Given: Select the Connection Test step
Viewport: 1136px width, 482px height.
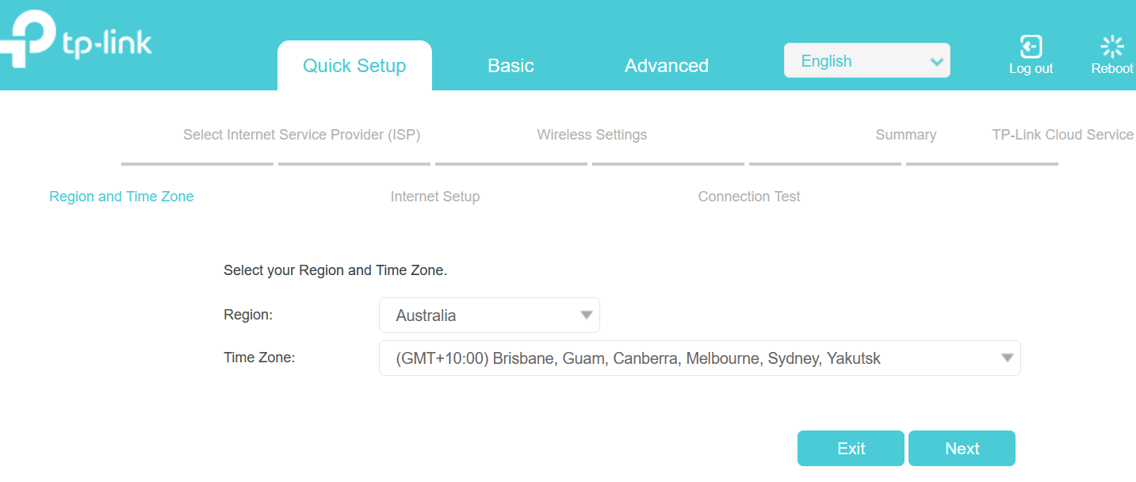Looking at the screenshot, I should pyautogui.click(x=748, y=196).
